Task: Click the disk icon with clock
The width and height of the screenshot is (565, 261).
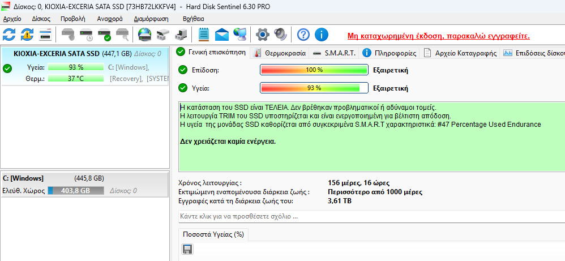Action: click(x=86, y=35)
